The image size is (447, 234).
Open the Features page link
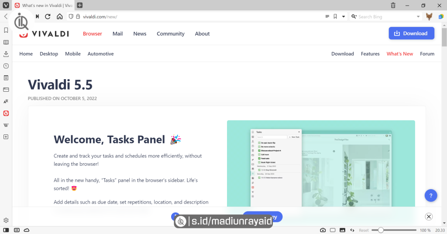pyautogui.click(x=370, y=54)
